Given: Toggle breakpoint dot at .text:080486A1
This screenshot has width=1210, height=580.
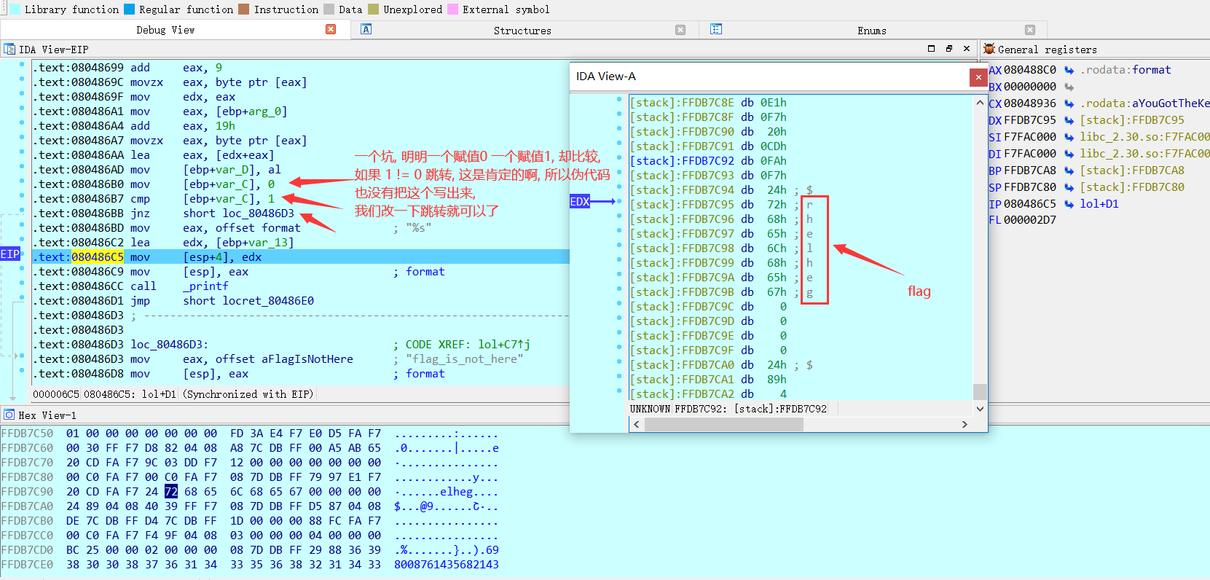Looking at the screenshot, I should pyautogui.click(x=22, y=109).
